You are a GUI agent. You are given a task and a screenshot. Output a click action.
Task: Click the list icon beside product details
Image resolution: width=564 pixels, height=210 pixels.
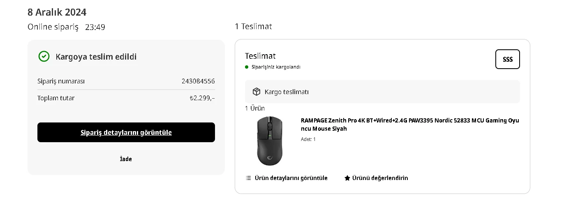(248, 178)
